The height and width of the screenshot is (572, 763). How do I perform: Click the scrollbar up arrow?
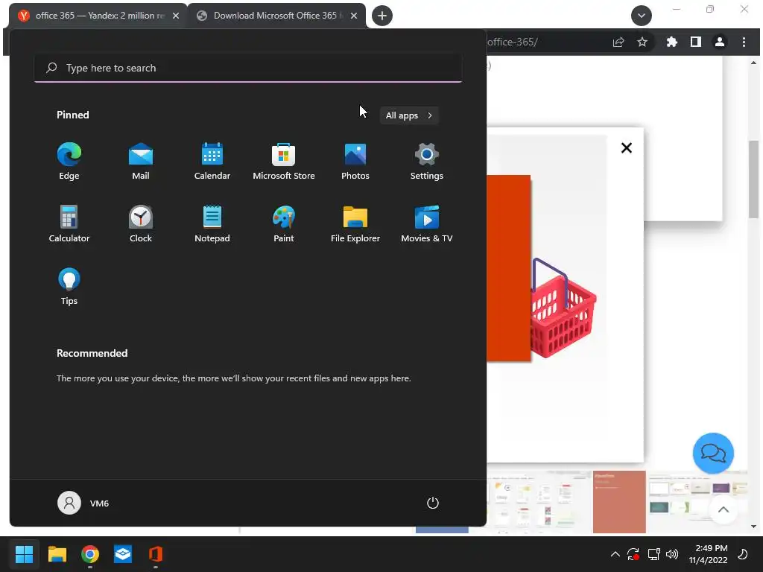pos(753,63)
